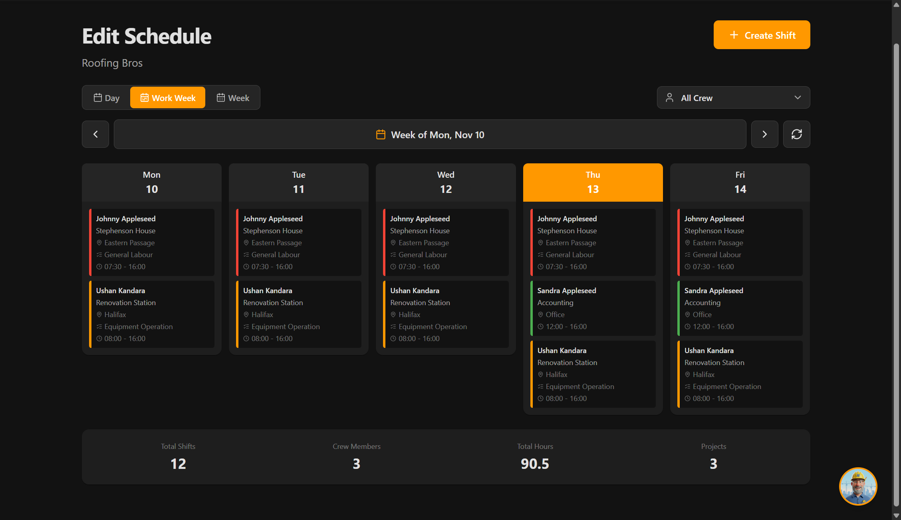
Task: Click the Week of Mon, Nov 10 date field
Action: pyautogui.click(x=430, y=135)
